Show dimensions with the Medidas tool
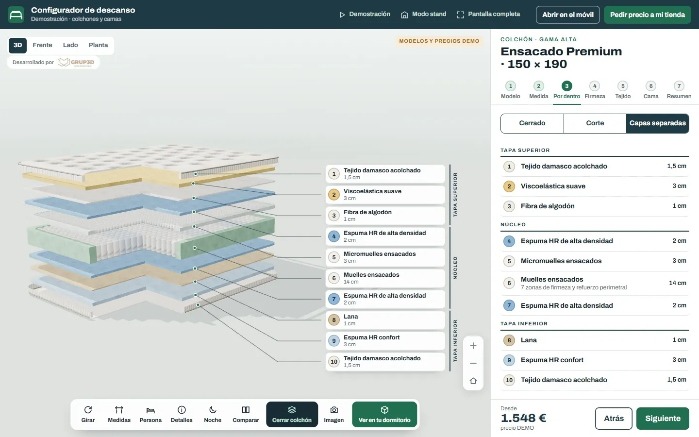The height and width of the screenshot is (437, 699). tap(119, 414)
